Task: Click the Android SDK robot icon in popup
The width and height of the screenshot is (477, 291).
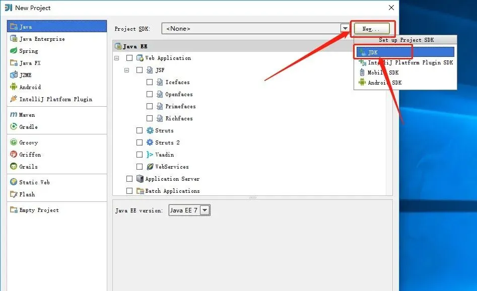Action: (362, 83)
